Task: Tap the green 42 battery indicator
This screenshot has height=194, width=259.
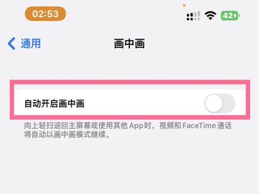Action: click(230, 16)
